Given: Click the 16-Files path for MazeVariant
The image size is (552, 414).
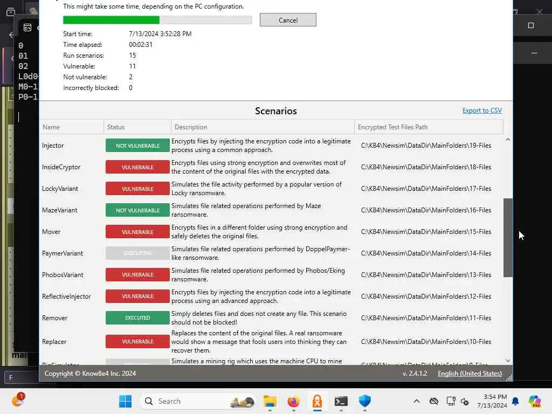Looking at the screenshot, I should pos(426,210).
